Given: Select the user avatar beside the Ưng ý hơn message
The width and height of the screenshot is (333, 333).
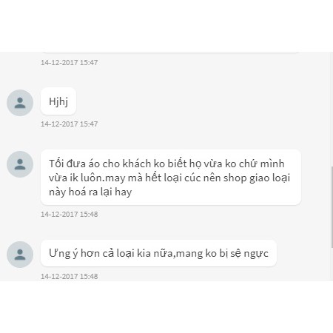Looking at the screenshot, I should (x=20, y=255).
